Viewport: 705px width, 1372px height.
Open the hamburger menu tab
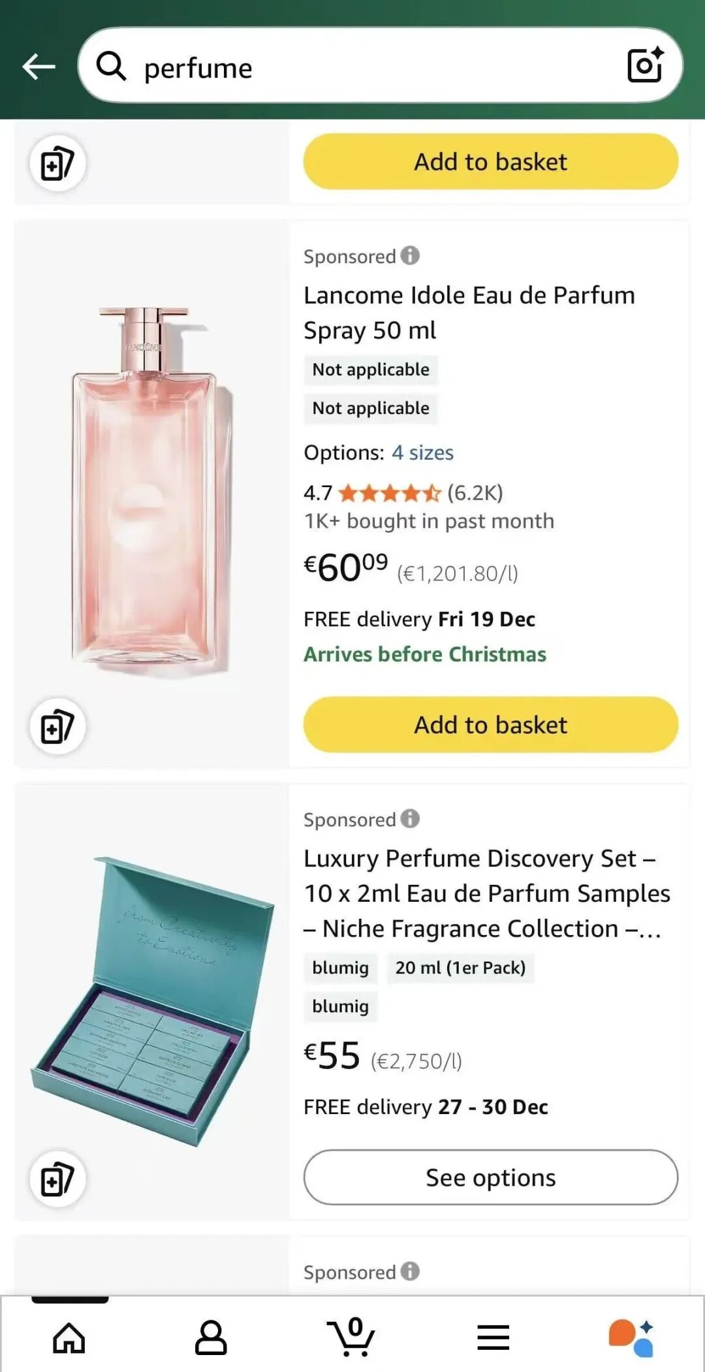[493, 1337]
